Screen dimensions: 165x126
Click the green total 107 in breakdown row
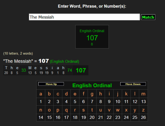pos(81,70)
